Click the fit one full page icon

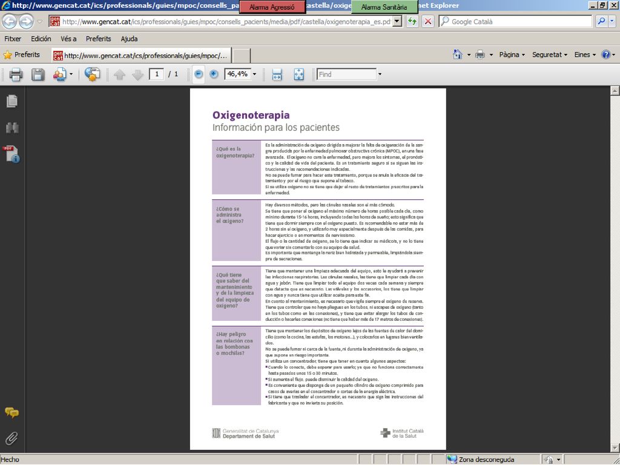click(x=299, y=74)
